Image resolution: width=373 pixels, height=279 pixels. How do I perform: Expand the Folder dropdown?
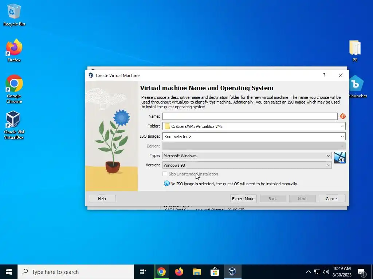[x=342, y=126]
